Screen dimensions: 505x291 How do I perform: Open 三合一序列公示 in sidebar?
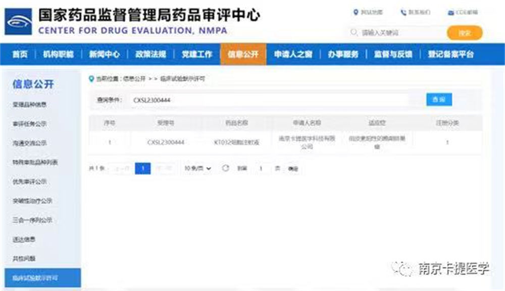(32, 220)
